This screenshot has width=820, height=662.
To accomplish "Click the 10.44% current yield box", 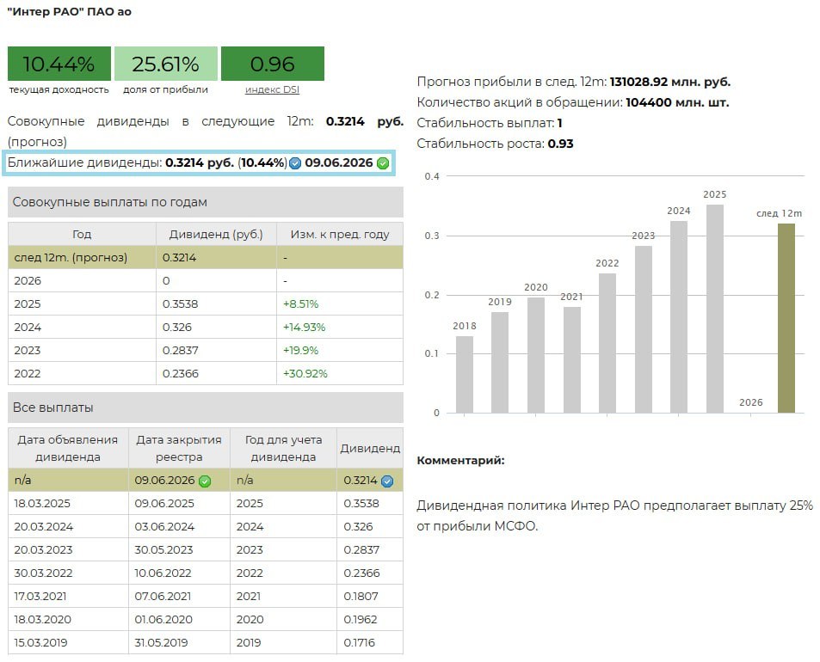I will [59, 64].
